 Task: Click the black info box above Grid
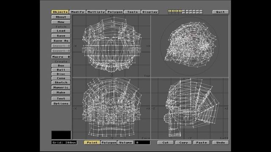(61, 135)
